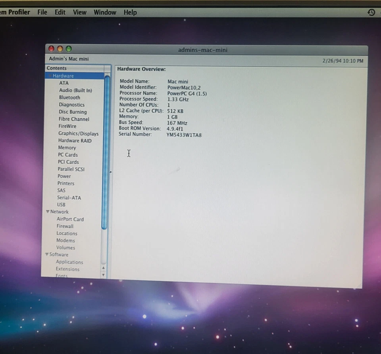381x354 pixels.
Task: Open the Window menu
Action: coord(104,12)
